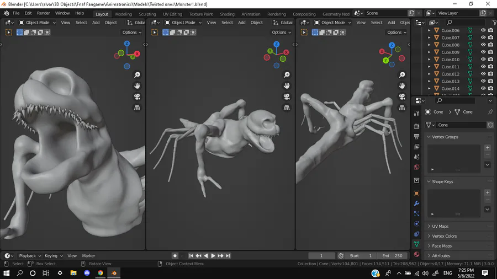Open the World properties tab
497x279 pixels.
(416, 167)
